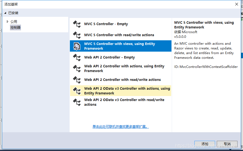
Task: Click the MVC 5 Controller with views scaffold icon
Action: click(x=77, y=46)
